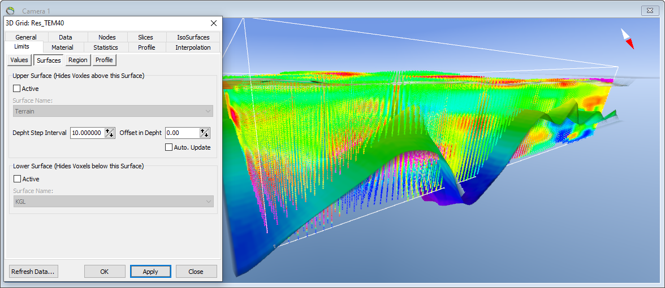This screenshot has width=665, height=288.
Task: Switch to the Values sub-tab
Action: pos(19,60)
